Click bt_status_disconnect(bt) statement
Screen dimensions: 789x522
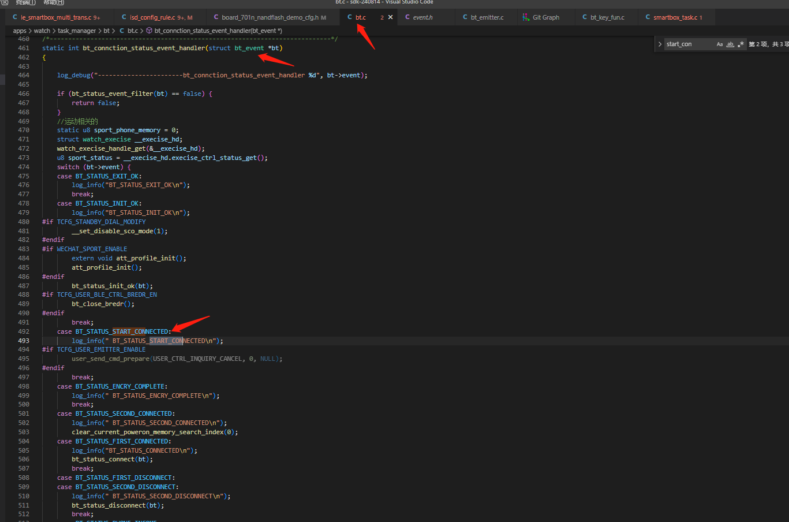[x=118, y=505]
